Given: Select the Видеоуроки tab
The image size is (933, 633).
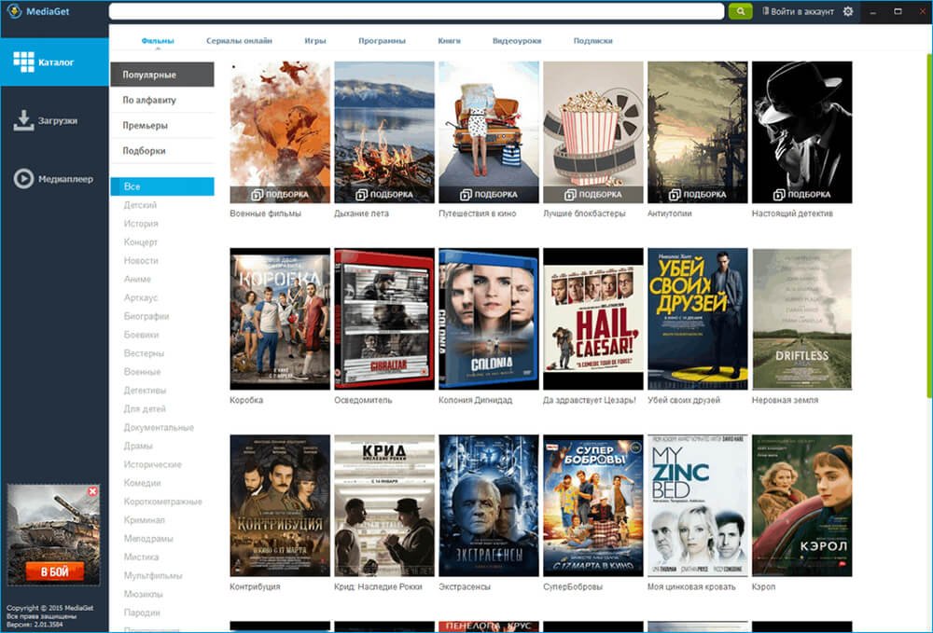Looking at the screenshot, I should click(x=517, y=41).
